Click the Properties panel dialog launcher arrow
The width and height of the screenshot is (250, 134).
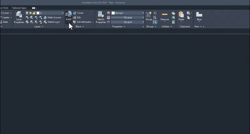(143, 27)
